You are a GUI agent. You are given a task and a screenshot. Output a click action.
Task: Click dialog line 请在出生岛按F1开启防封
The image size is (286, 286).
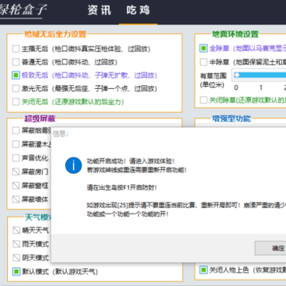(122, 187)
